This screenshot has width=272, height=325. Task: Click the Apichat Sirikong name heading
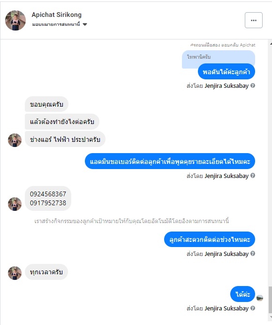tap(57, 15)
